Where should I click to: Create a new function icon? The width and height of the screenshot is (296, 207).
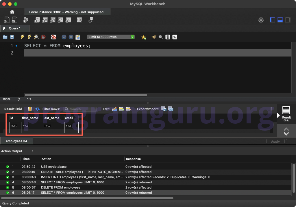(68, 20)
